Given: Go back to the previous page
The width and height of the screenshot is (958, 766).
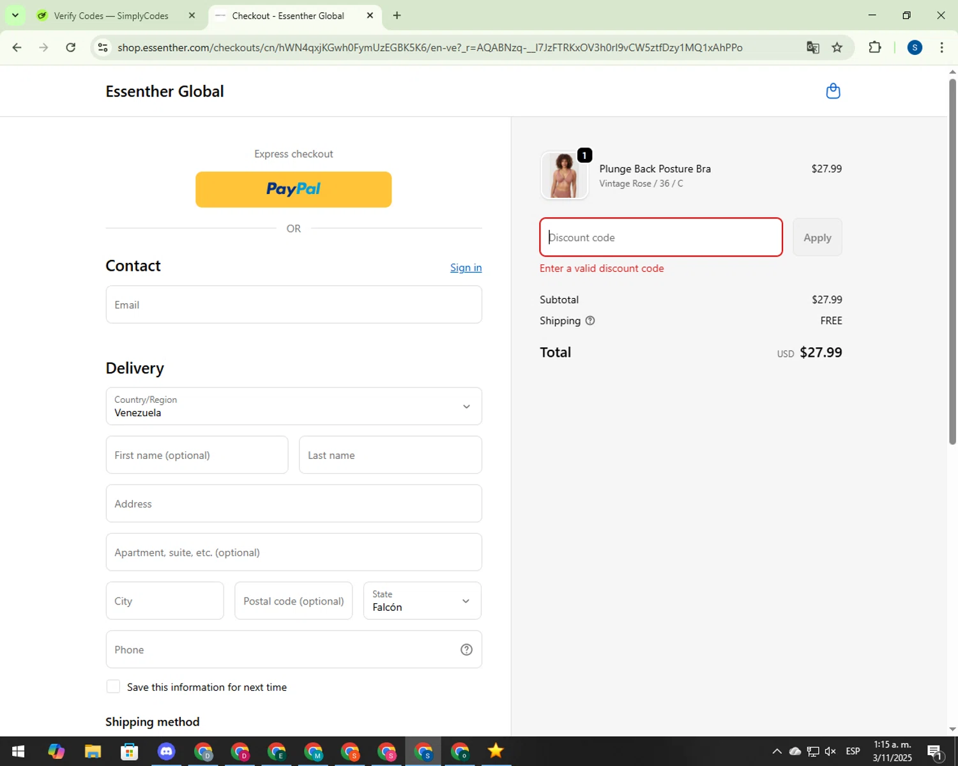Looking at the screenshot, I should pos(17,47).
